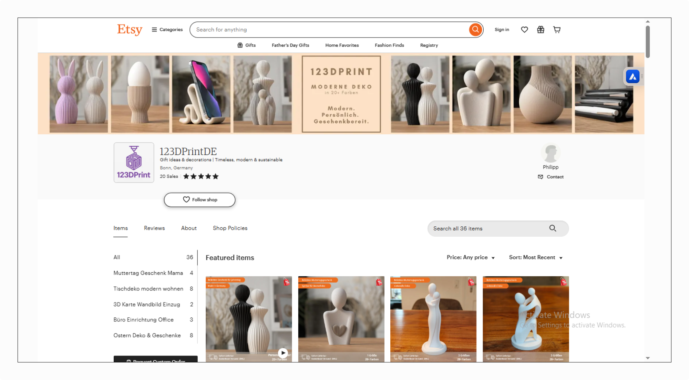Open blue mother lifting child statue listing
This screenshot has height=380, width=689.
(526, 319)
